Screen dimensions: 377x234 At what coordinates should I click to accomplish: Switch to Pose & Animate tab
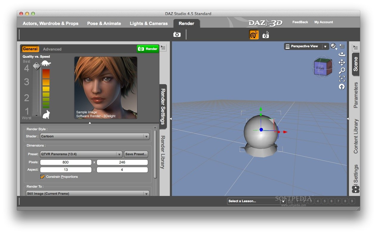[x=104, y=23]
